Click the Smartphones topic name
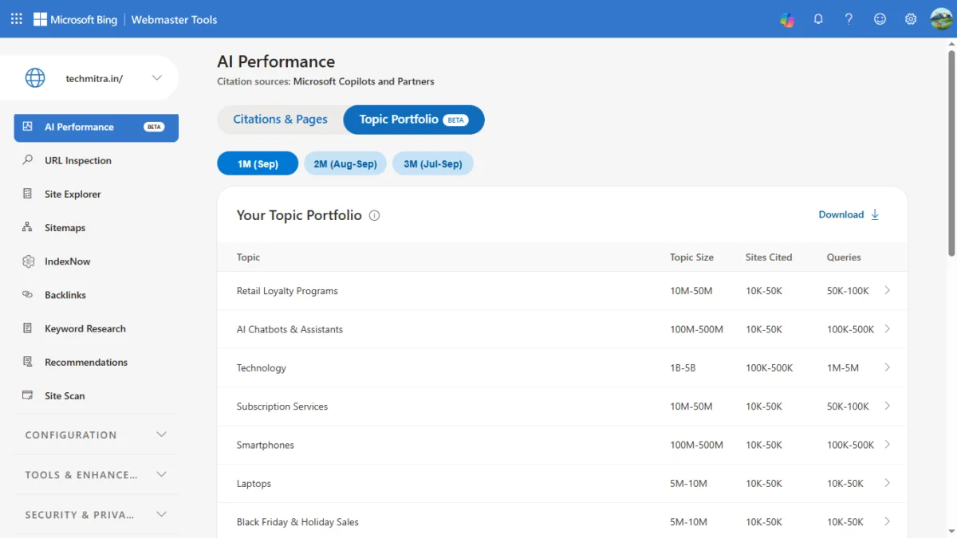957x538 pixels. click(x=265, y=445)
